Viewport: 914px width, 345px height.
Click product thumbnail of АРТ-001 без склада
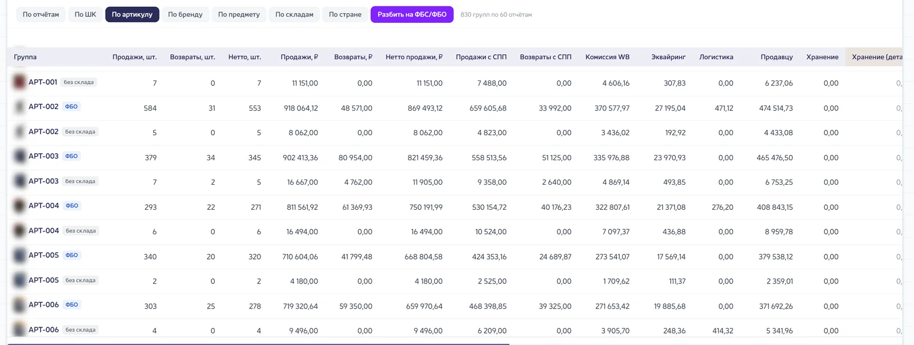pos(20,82)
